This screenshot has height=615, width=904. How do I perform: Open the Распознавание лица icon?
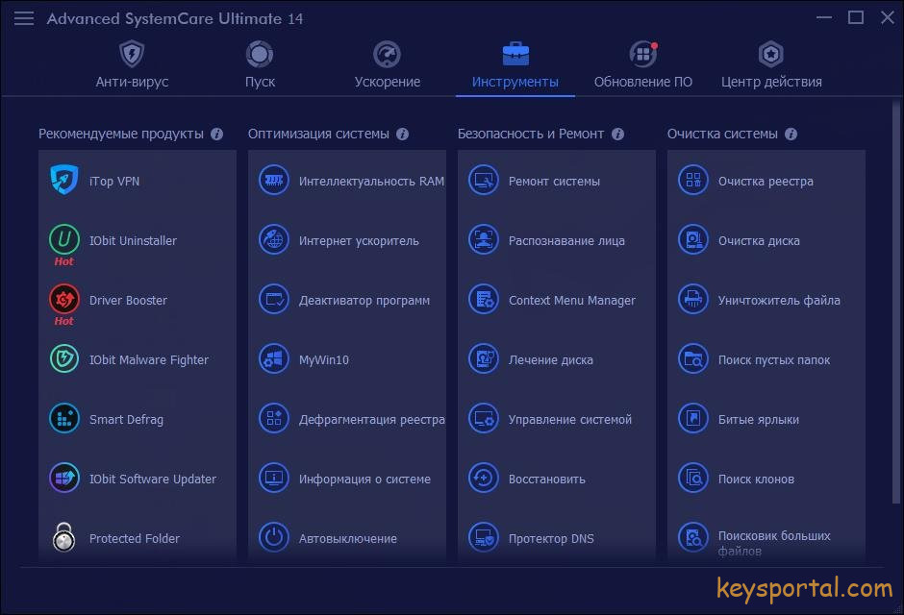tap(484, 240)
